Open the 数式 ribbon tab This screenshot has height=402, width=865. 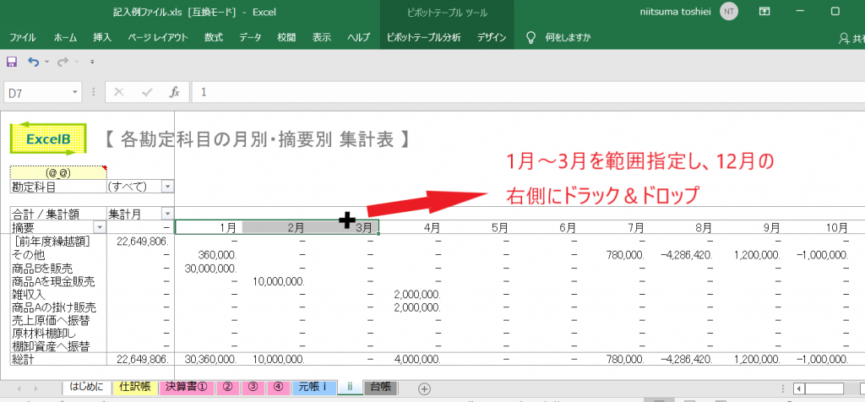point(214,37)
